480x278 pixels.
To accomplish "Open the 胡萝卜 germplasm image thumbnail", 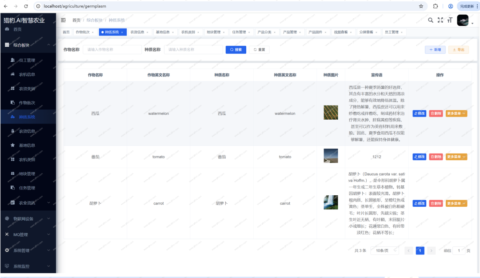I will tap(331, 202).
